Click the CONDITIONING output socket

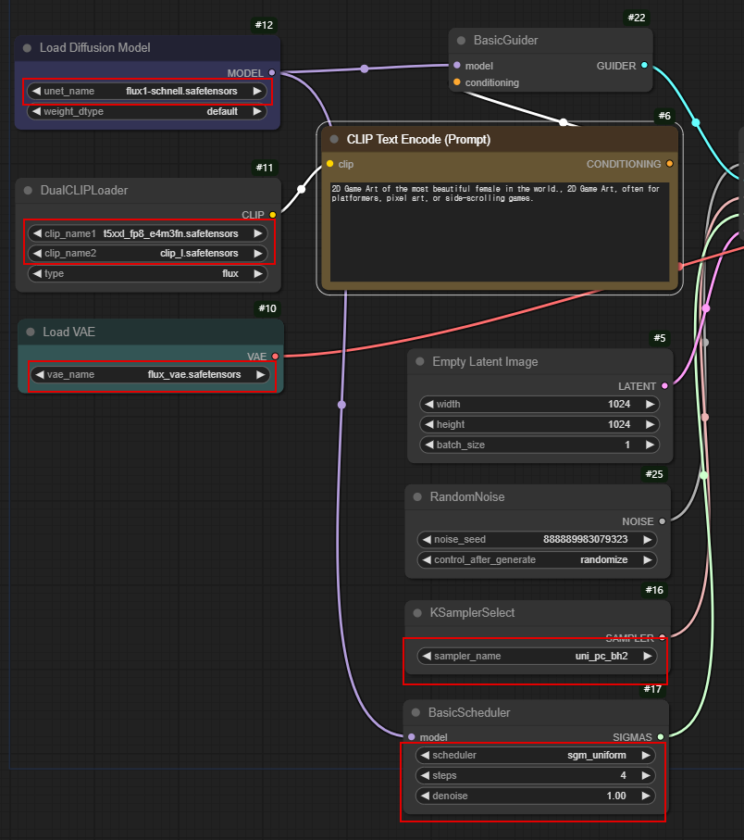tap(670, 164)
